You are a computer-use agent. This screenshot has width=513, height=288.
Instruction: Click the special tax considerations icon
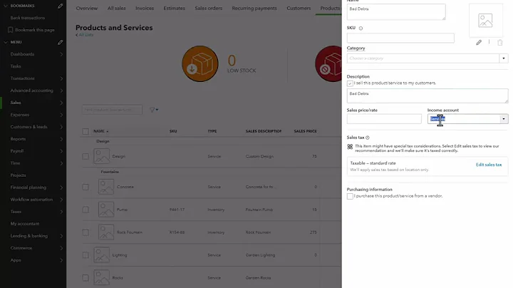point(350,147)
